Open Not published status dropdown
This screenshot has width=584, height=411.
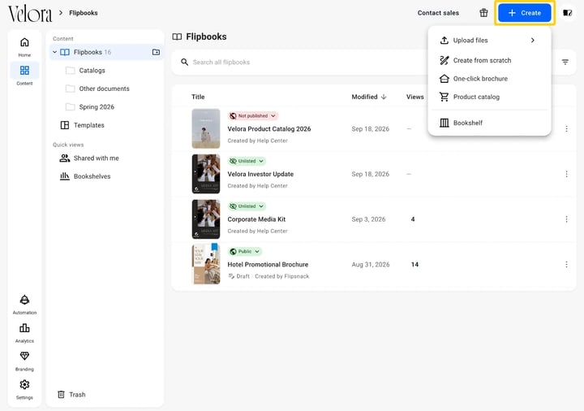click(x=253, y=116)
